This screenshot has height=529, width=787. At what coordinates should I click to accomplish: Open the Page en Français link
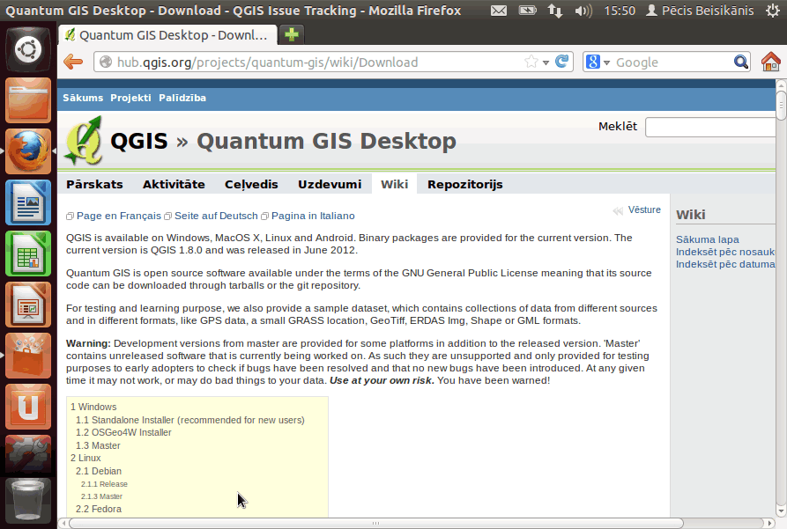(118, 216)
